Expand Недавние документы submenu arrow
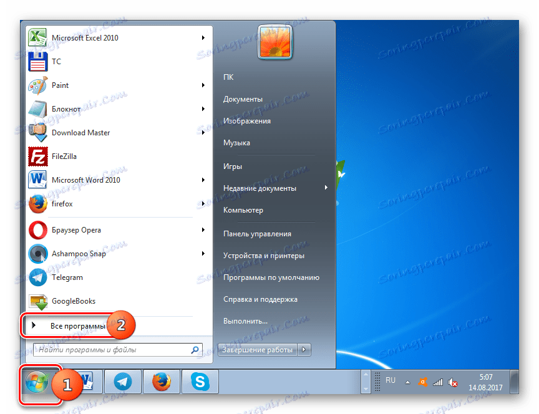 pos(326,188)
